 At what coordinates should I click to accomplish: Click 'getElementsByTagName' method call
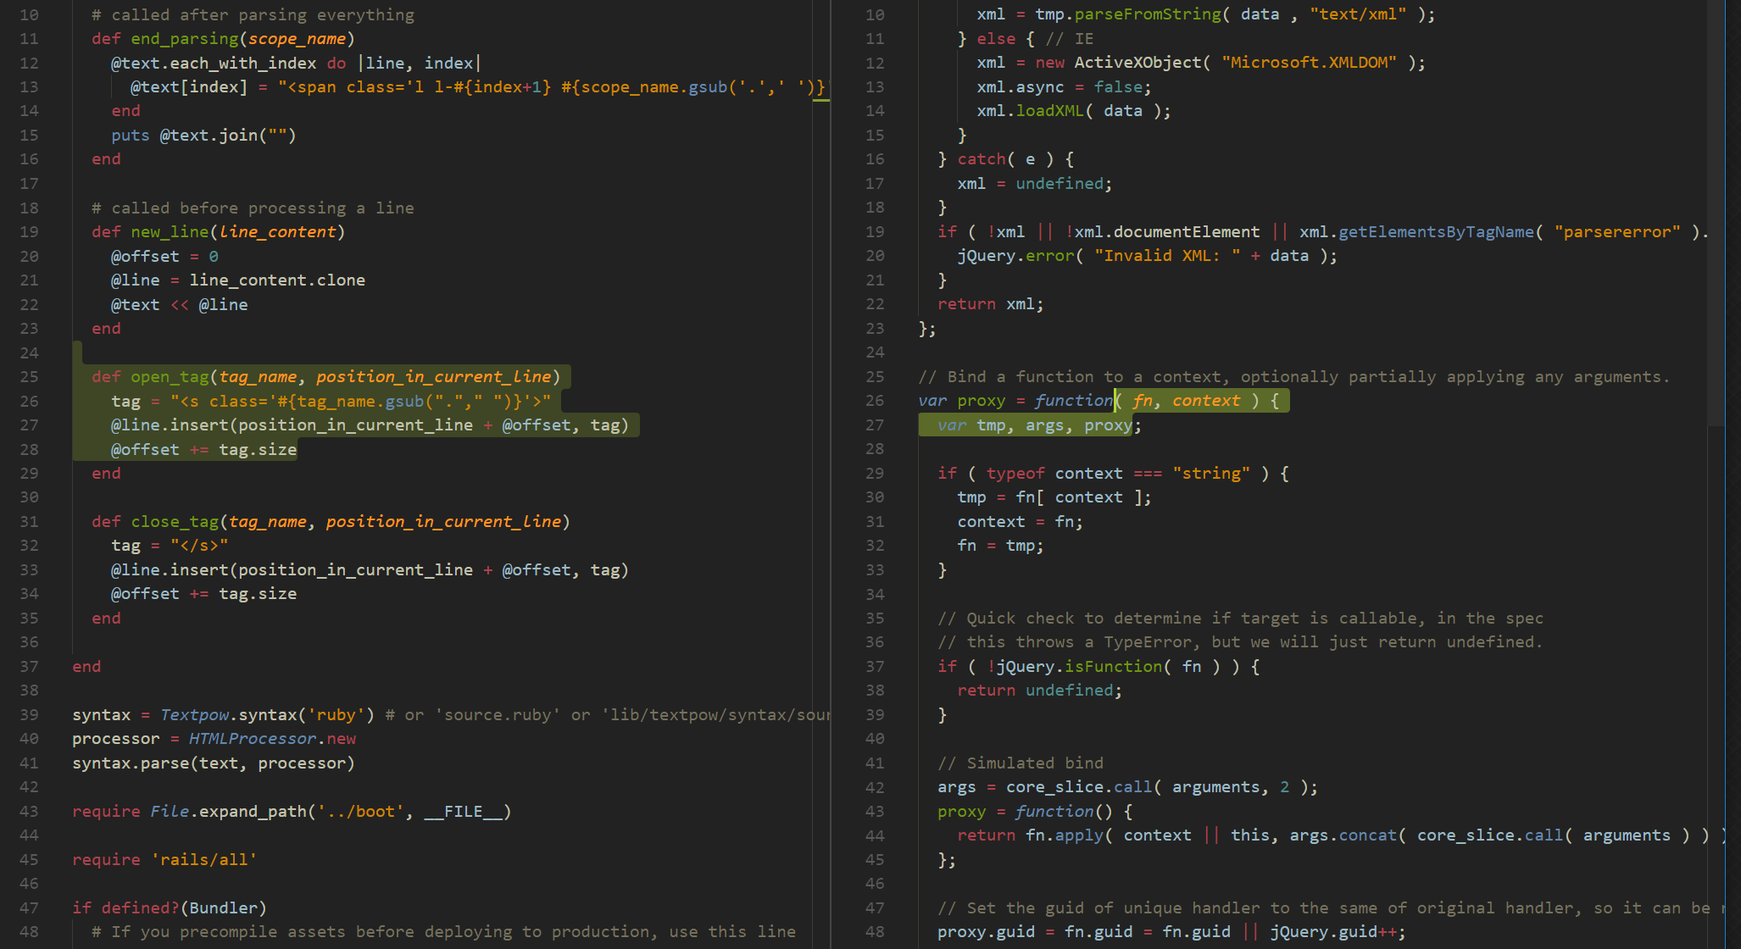[x=1435, y=231]
